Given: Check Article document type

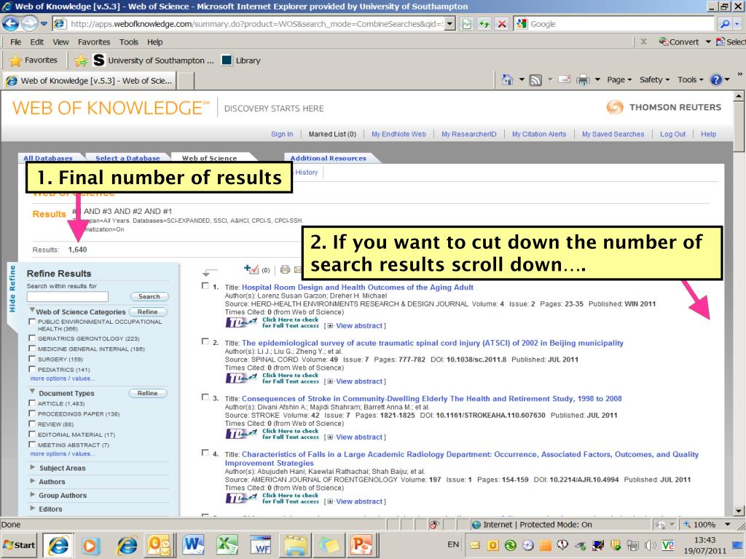Looking at the screenshot, I should point(32,403).
